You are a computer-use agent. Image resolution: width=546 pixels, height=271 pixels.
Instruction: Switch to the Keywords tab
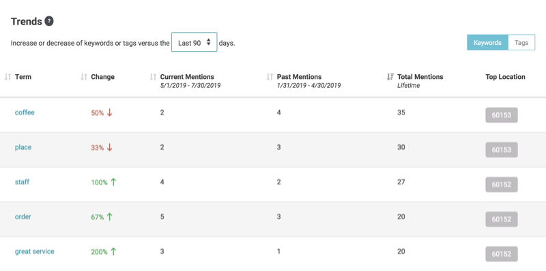[x=487, y=43]
